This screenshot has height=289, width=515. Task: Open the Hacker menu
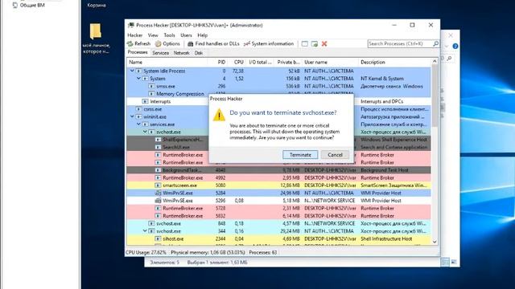134,35
